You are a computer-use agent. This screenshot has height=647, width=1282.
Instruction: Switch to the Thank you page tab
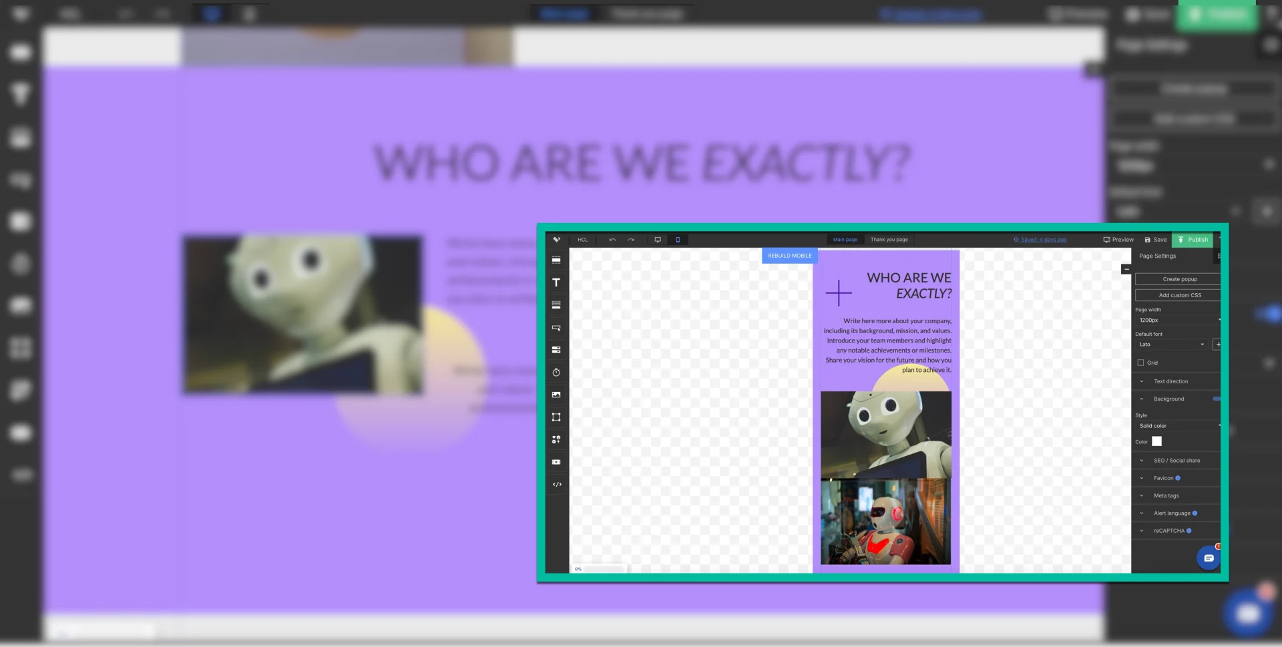coord(889,239)
